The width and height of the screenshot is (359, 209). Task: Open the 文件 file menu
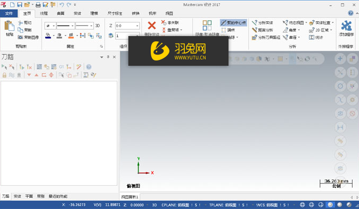pos(9,13)
